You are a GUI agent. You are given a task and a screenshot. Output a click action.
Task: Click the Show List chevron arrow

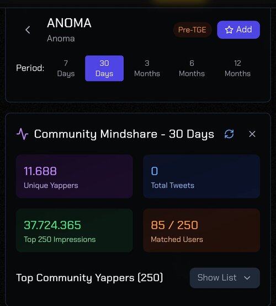click(247, 278)
